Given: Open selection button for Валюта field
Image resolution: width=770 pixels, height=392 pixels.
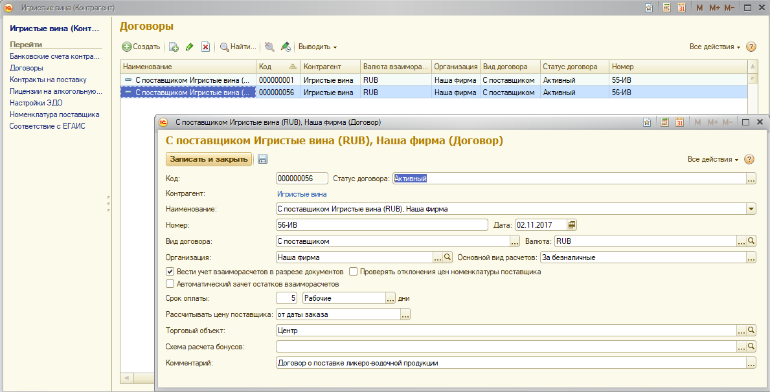Looking at the screenshot, I should (742, 241).
